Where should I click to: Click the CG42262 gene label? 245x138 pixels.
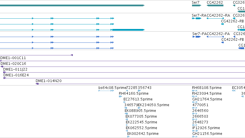(x=215, y=3)
